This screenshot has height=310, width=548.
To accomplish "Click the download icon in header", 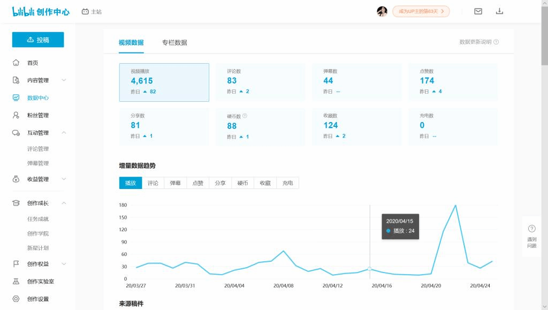I will [499, 11].
